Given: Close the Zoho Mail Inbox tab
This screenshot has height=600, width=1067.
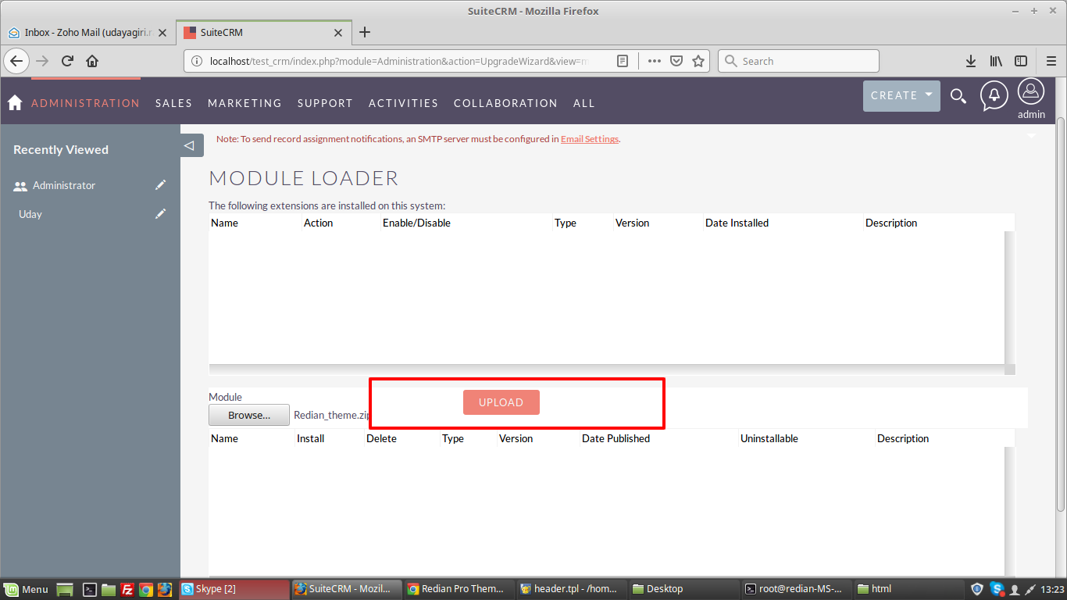Looking at the screenshot, I should click(162, 33).
